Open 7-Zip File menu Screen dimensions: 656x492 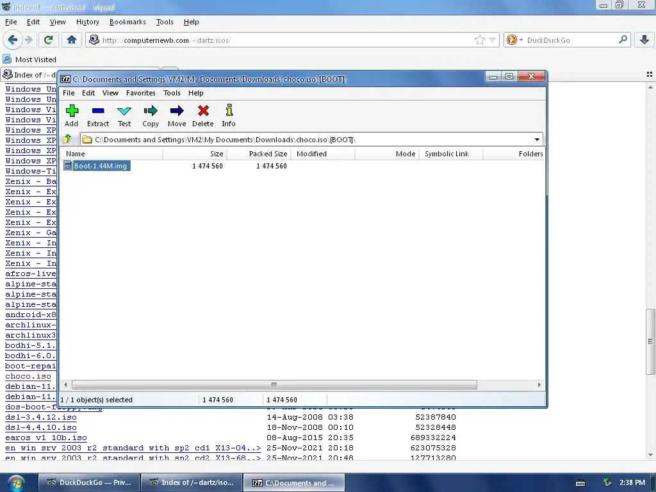(69, 93)
